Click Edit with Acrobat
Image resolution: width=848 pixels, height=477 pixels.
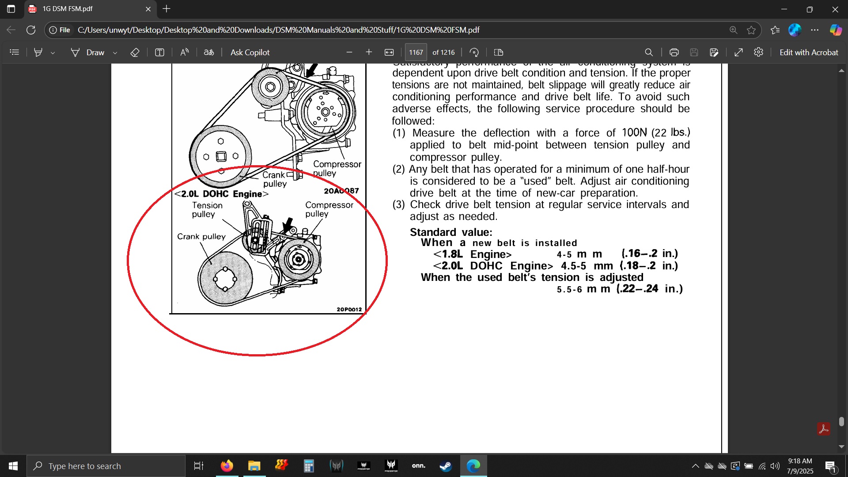click(809, 52)
